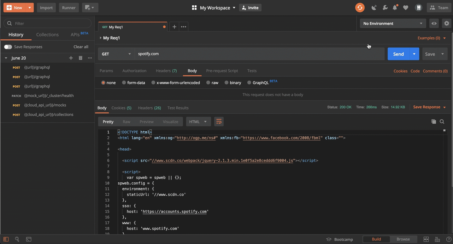This screenshot has width=453, height=244.
Task: Select raw body type
Action: click(x=212, y=82)
